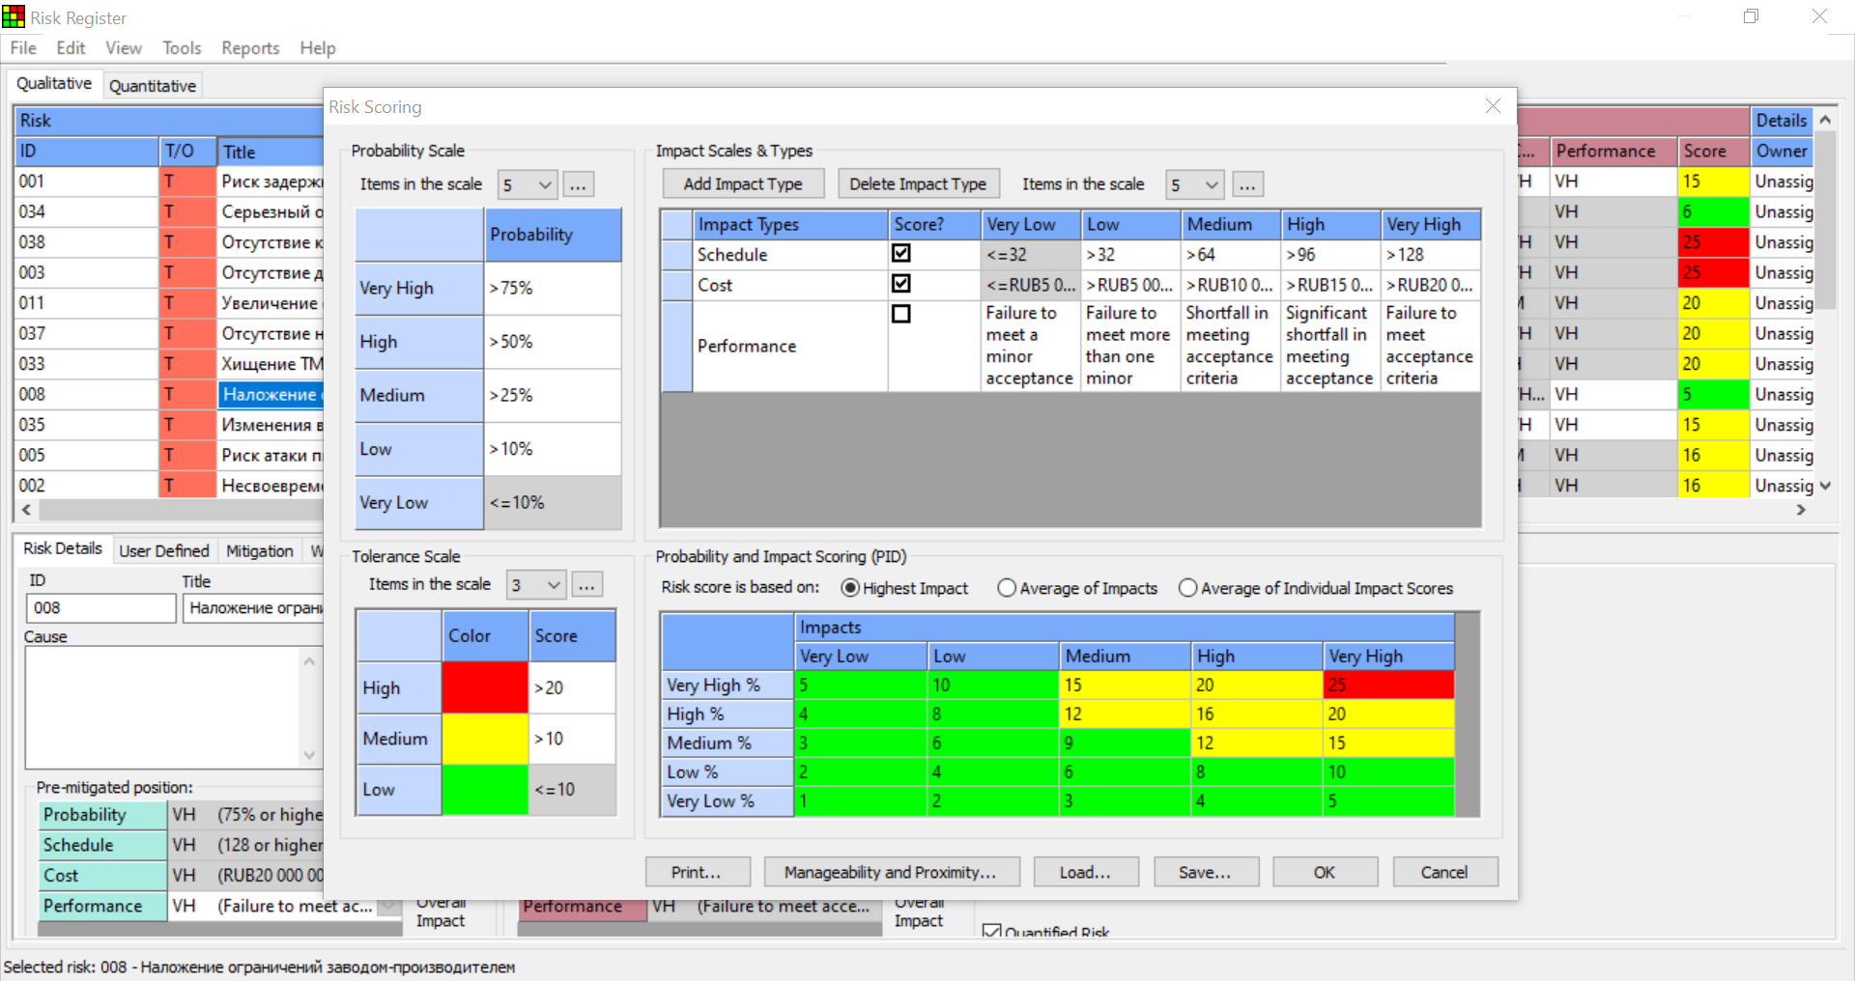Open the Reports menu
Viewport: 1855px width, 981px height.
250,48
